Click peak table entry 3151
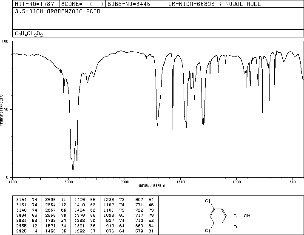 click(x=21, y=205)
